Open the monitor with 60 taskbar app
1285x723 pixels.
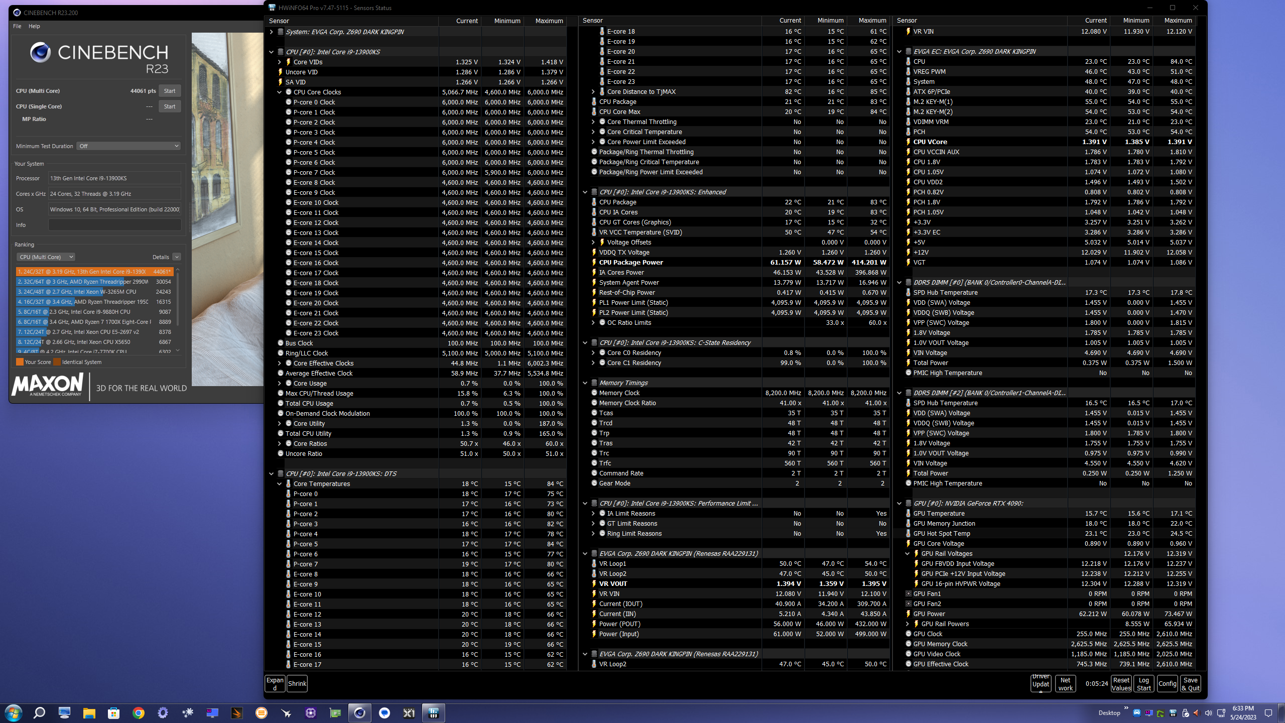pos(212,712)
